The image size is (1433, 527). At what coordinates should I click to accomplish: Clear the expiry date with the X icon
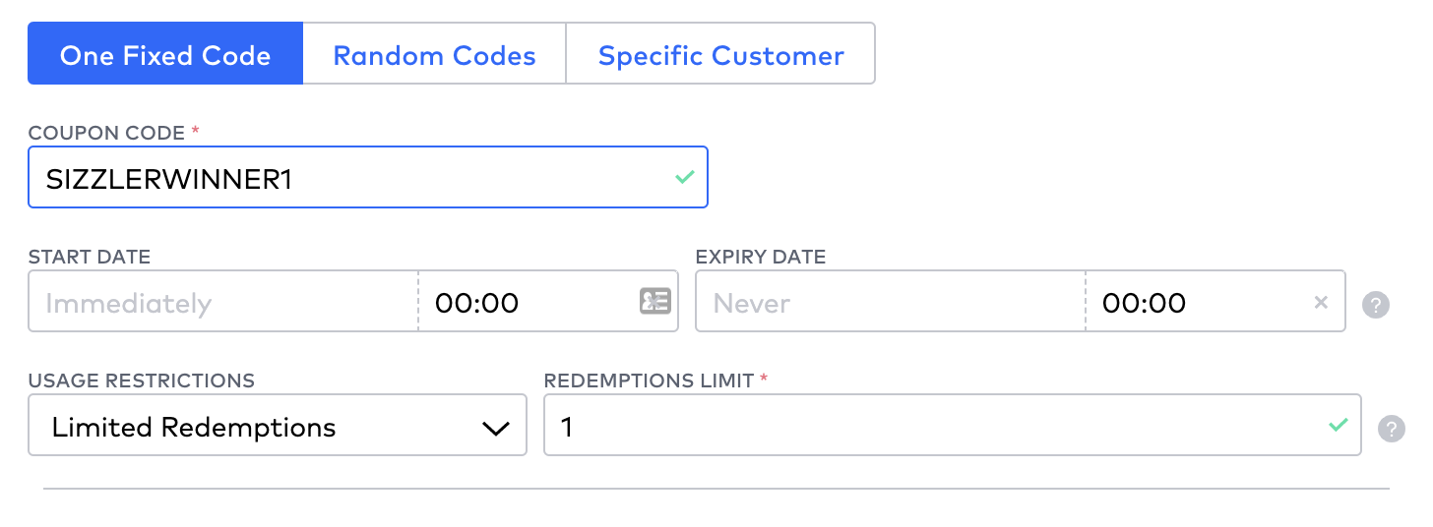click(1322, 302)
